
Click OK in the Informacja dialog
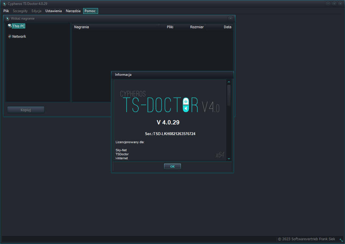click(172, 167)
